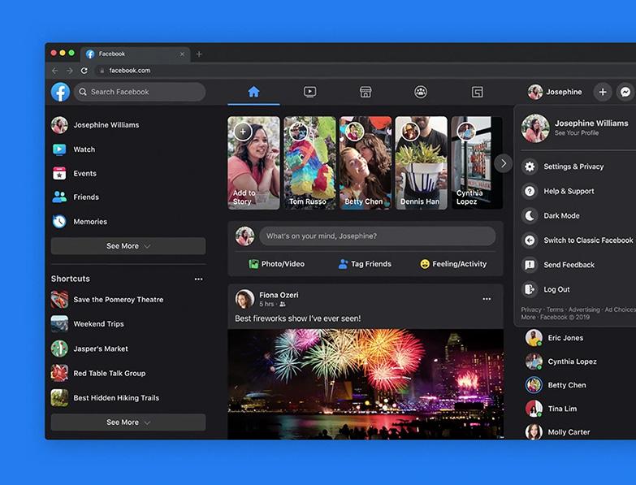
Task: Open the Gaming tab icon
Action: tap(477, 92)
